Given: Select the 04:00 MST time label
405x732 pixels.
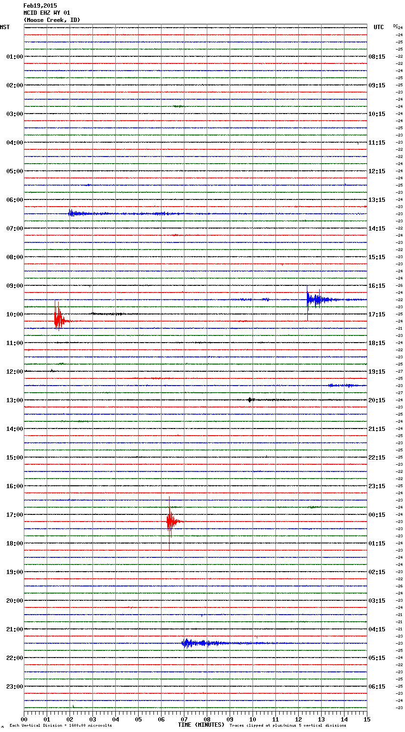Looking at the screenshot, I should (x=14, y=143).
